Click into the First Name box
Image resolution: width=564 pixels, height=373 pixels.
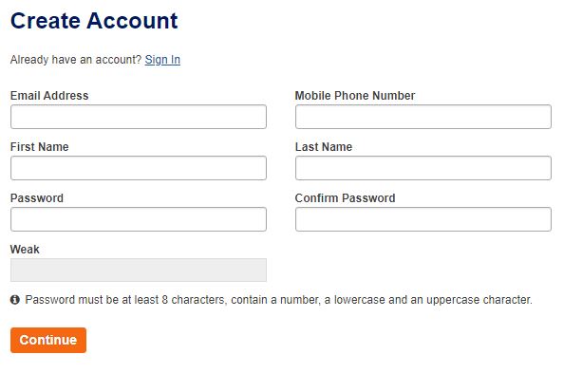[x=139, y=168]
